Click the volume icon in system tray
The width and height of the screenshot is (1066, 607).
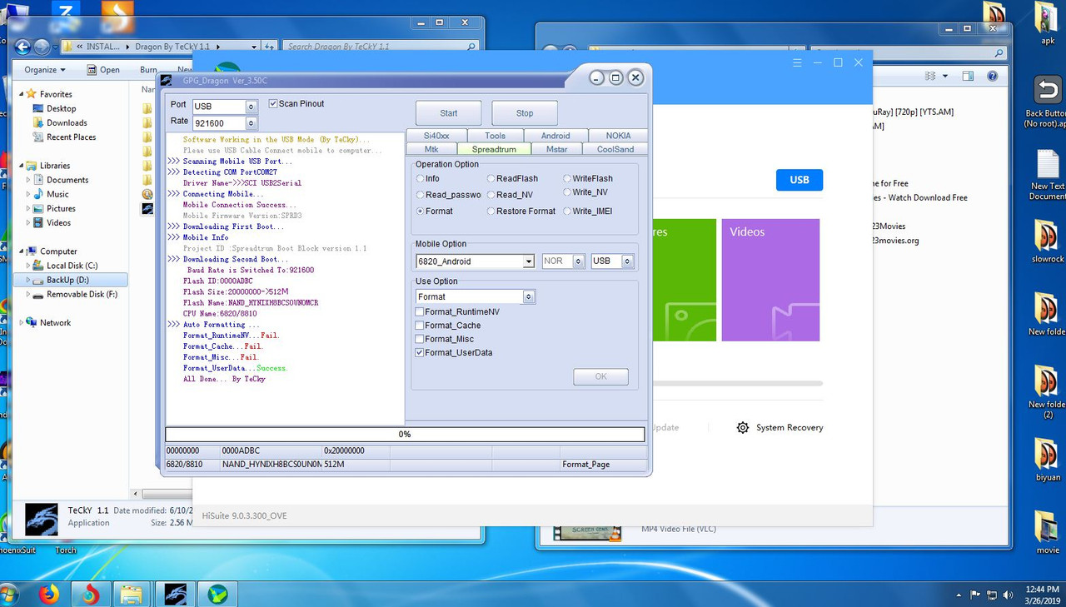1009,595
